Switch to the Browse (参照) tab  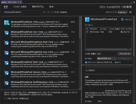pyautogui.click(x=6, y=7)
